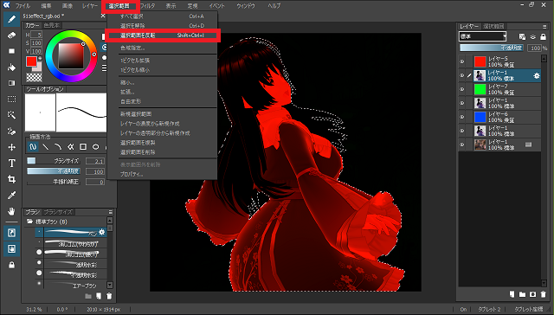The width and height of the screenshot is (554, 315).
Task: Switch to 色見本 tab in color panel
Action: (x=52, y=26)
